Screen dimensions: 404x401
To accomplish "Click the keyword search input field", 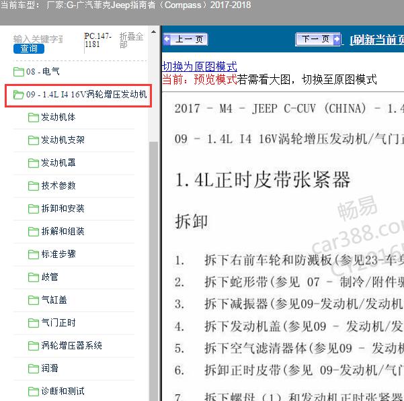I will click(38, 39).
